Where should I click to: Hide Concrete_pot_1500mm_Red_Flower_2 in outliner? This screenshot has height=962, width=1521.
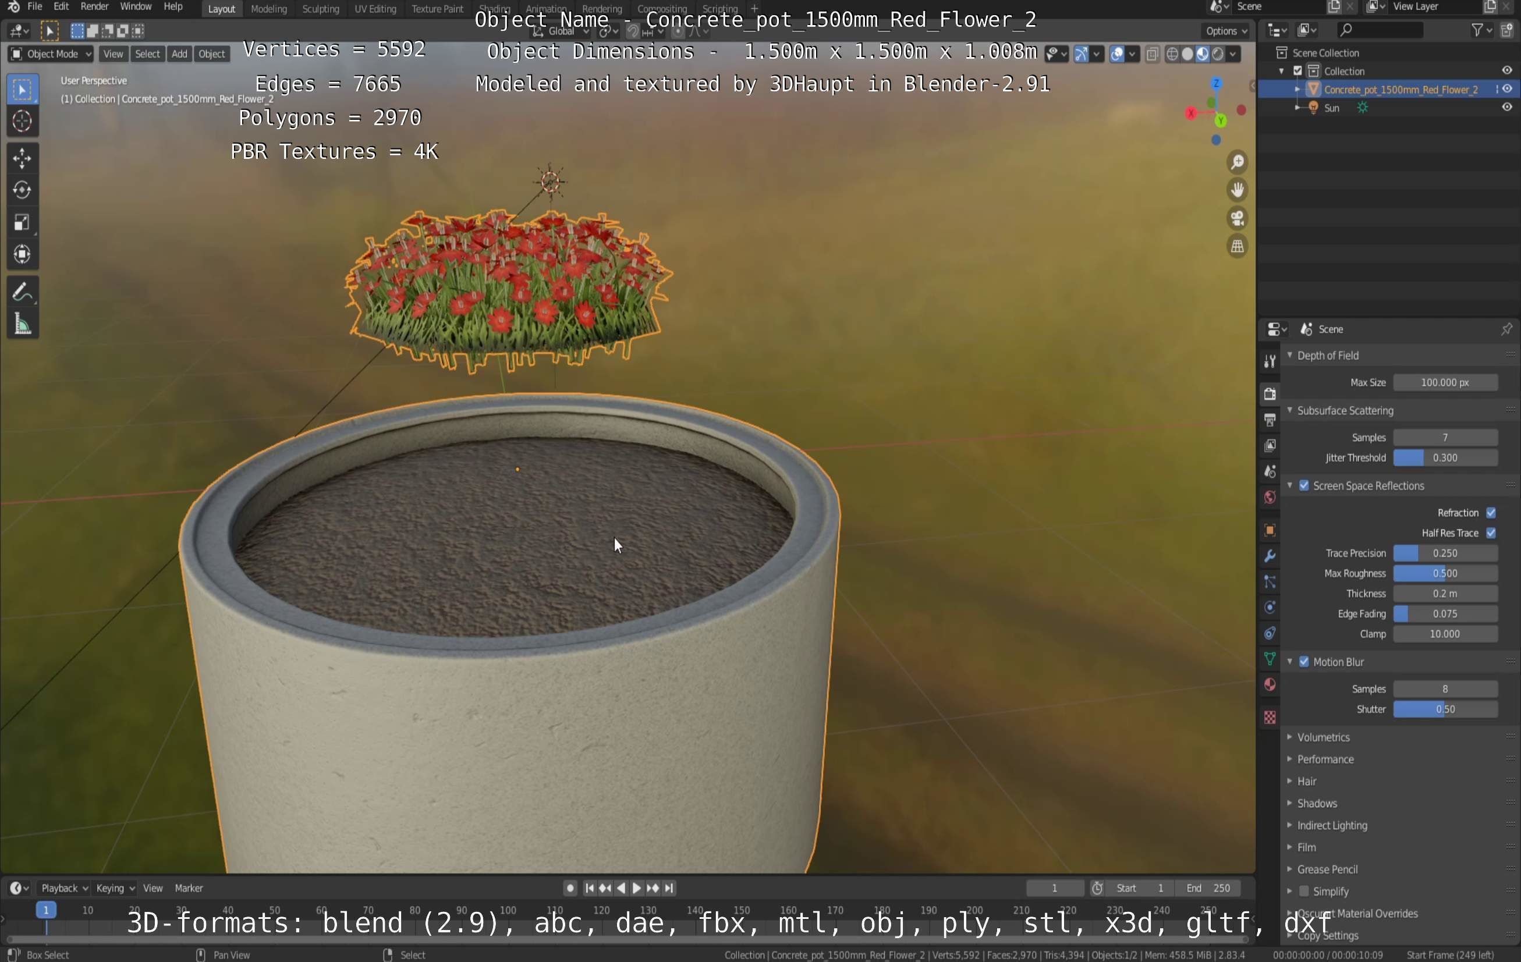[1507, 89]
